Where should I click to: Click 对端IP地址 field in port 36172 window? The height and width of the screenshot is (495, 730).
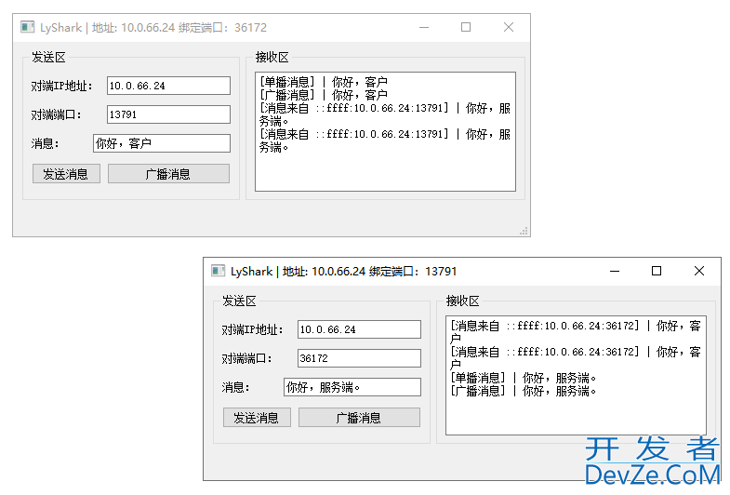(168, 86)
